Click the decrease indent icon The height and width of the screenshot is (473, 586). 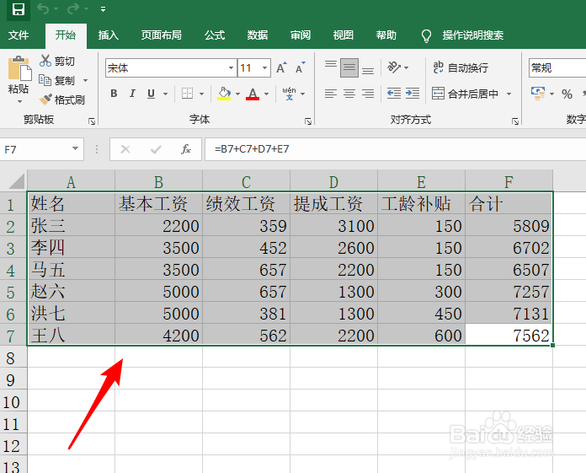(x=394, y=94)
